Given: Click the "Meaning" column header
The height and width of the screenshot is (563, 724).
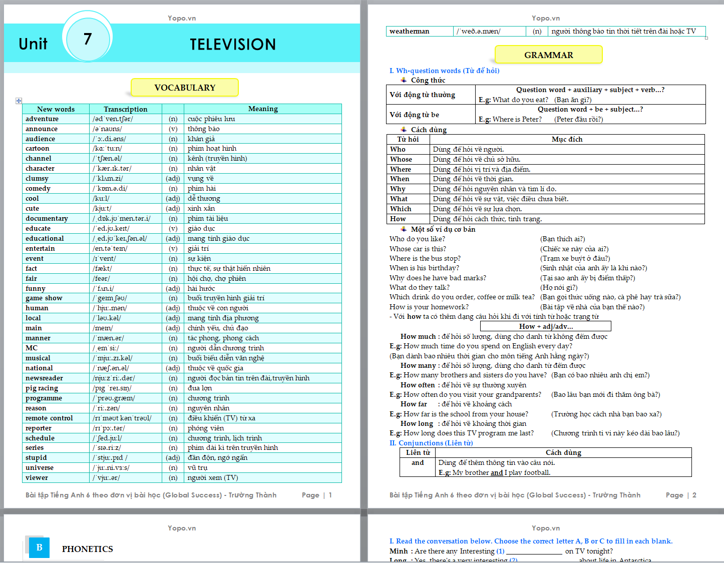Looking at the screenshot, I should pos(262,109).
